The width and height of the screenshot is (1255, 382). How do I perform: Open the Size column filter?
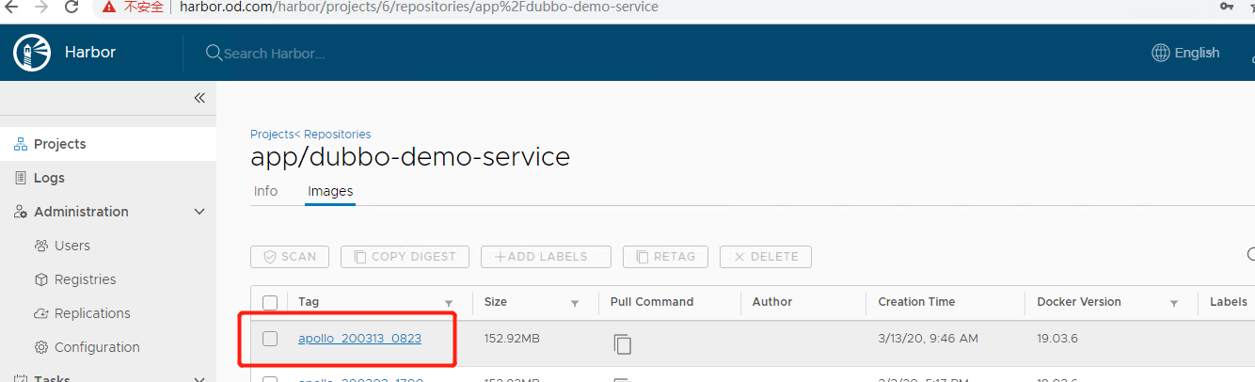[x=574, y=303]
